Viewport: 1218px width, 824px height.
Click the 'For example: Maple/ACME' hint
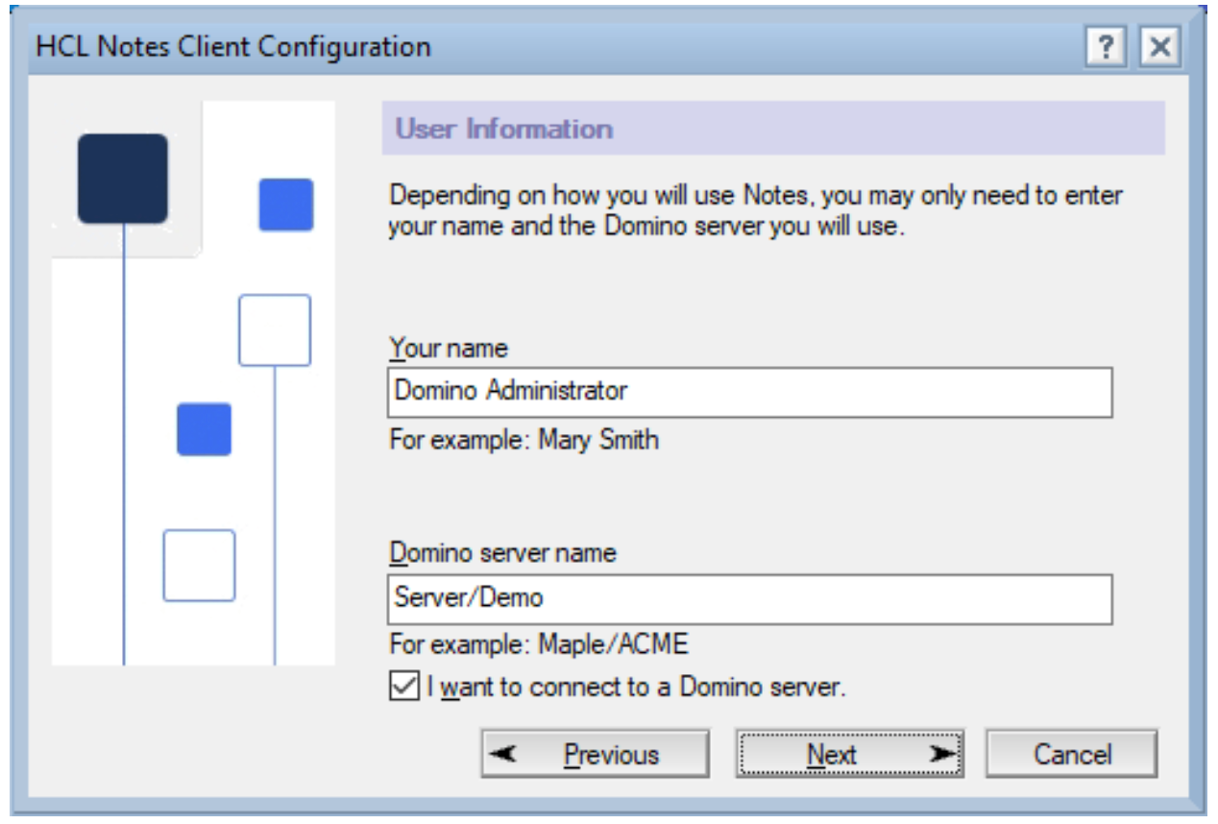(x=539, y=642)
